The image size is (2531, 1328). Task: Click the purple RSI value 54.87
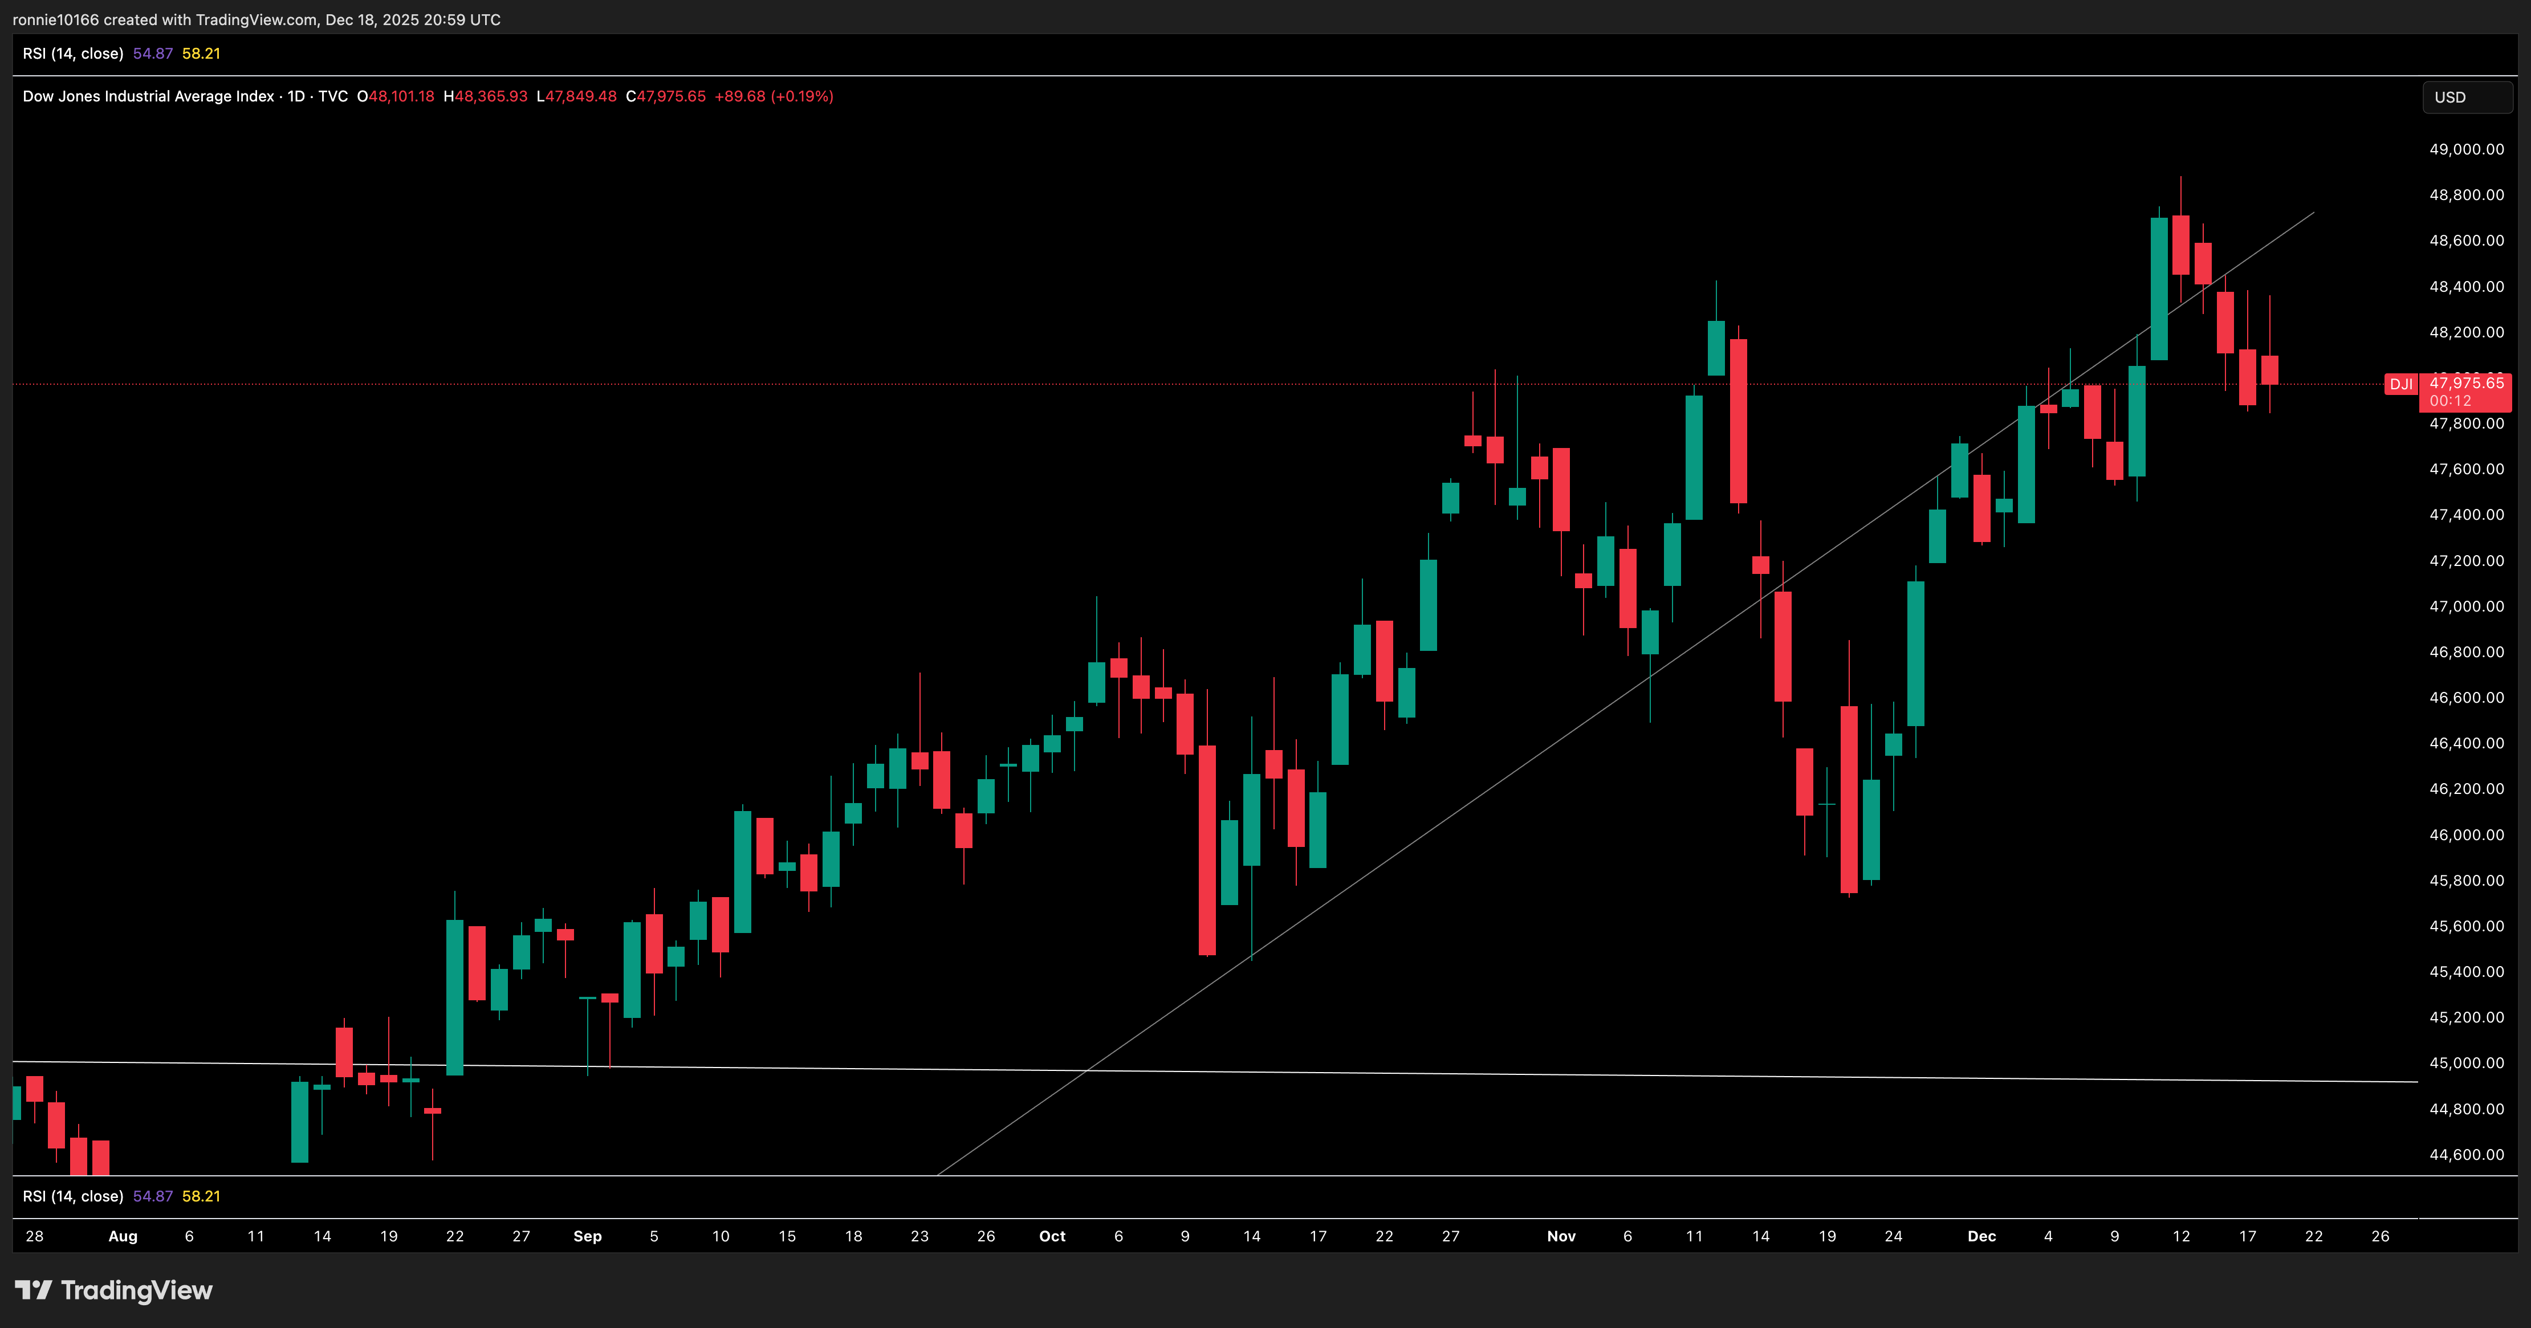coord(152,54)
